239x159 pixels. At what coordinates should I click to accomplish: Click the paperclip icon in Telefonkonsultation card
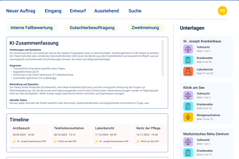point(55,141)
